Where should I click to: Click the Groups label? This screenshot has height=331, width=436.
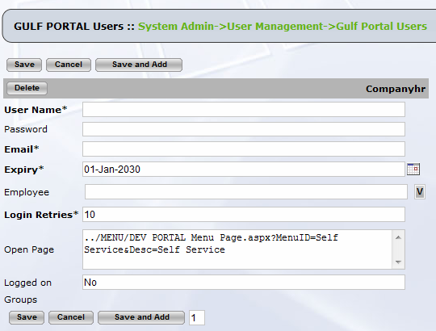20,300
